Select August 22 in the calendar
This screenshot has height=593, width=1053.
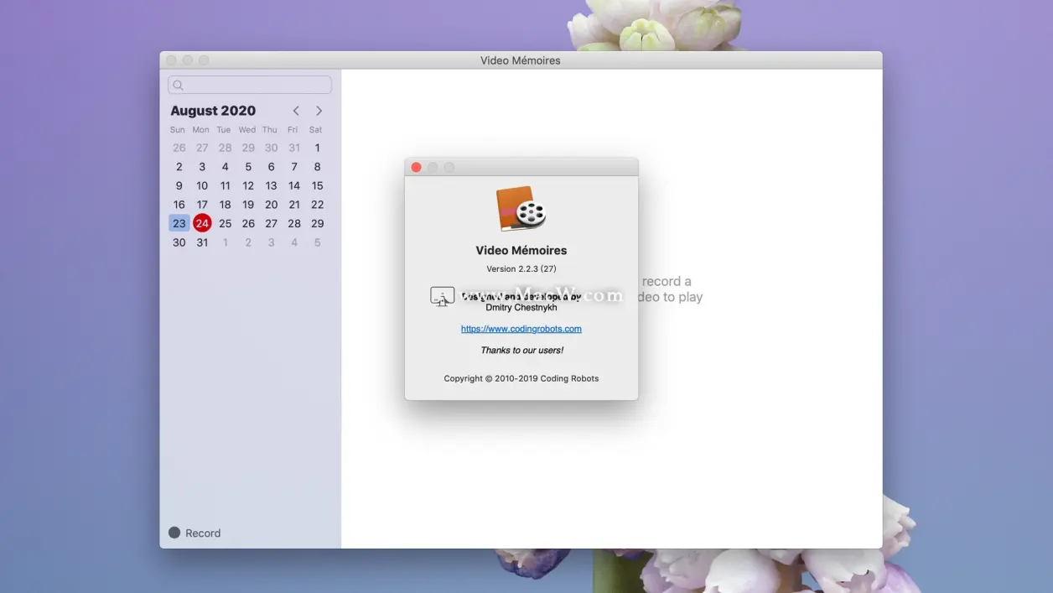click(317, 205)
